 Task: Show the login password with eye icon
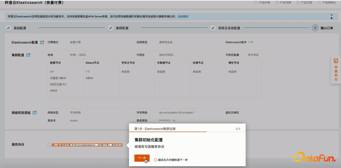pos(174,120)
